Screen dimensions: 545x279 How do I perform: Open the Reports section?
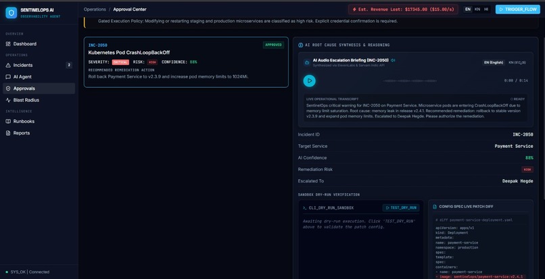[x=39, y=133]
